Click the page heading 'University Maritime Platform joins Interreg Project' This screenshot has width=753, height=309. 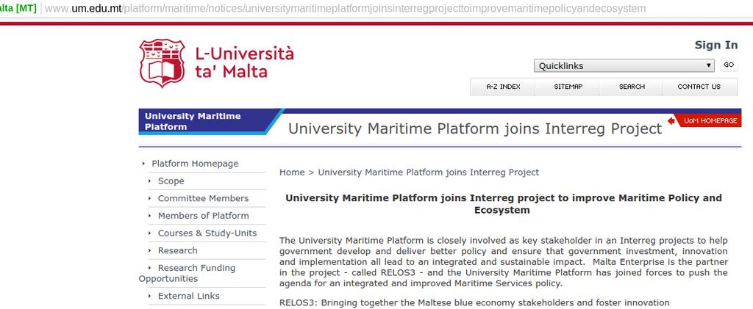click(475, 128)
